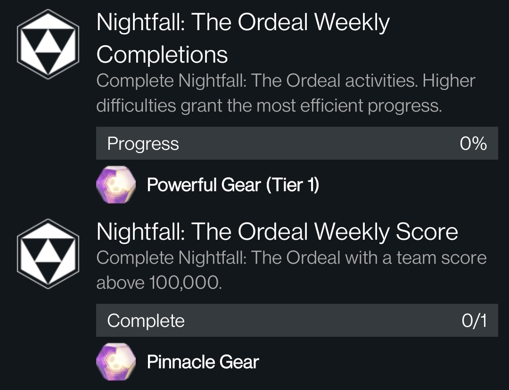This screenshot has height=390, width=509.
Task: Click the Progress 0% bar
Action: point(296,143)
